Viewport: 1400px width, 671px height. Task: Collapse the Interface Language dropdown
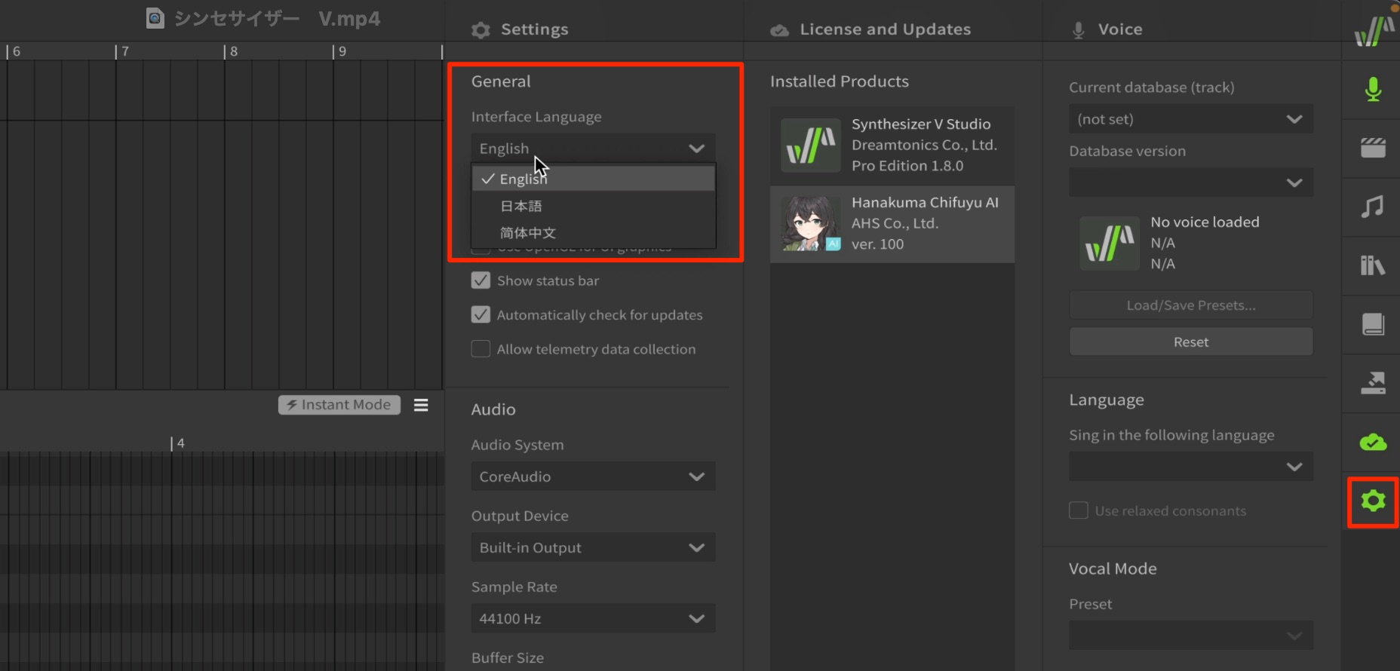point(593,149)
